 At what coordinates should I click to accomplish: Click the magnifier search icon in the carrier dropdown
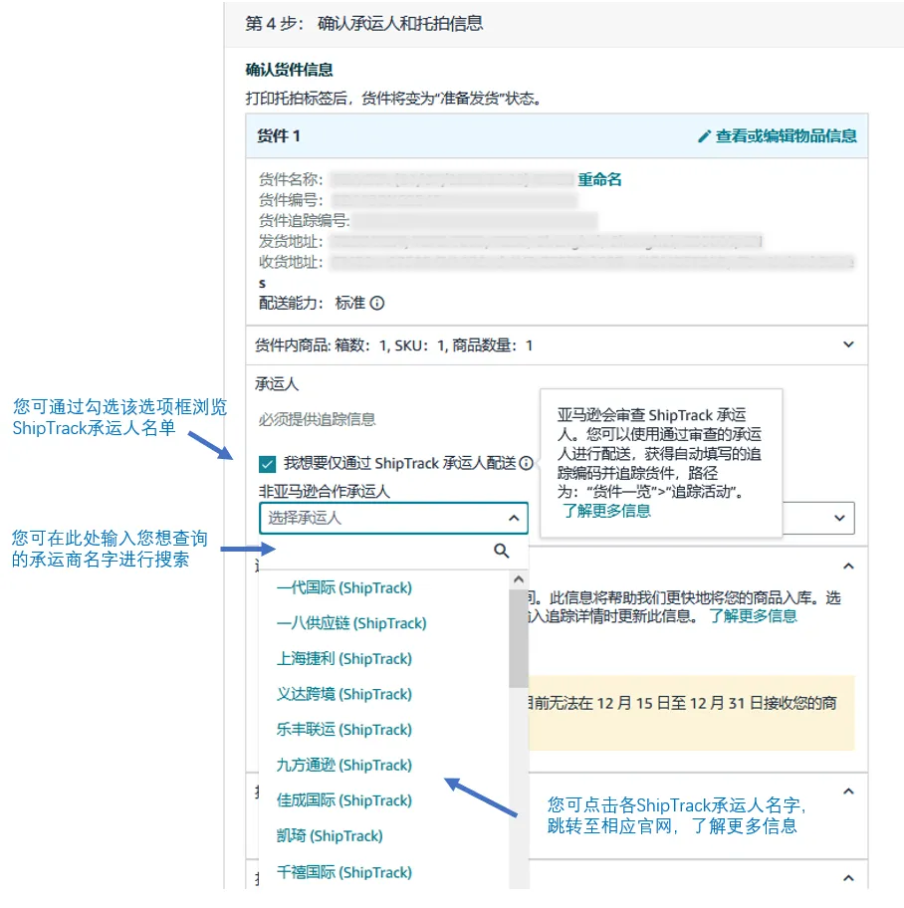(x=502, y=551)
